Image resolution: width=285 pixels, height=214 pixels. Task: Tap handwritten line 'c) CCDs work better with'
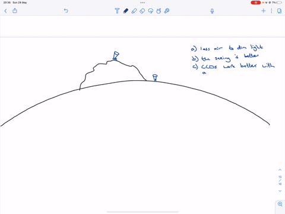click(233, 66)
